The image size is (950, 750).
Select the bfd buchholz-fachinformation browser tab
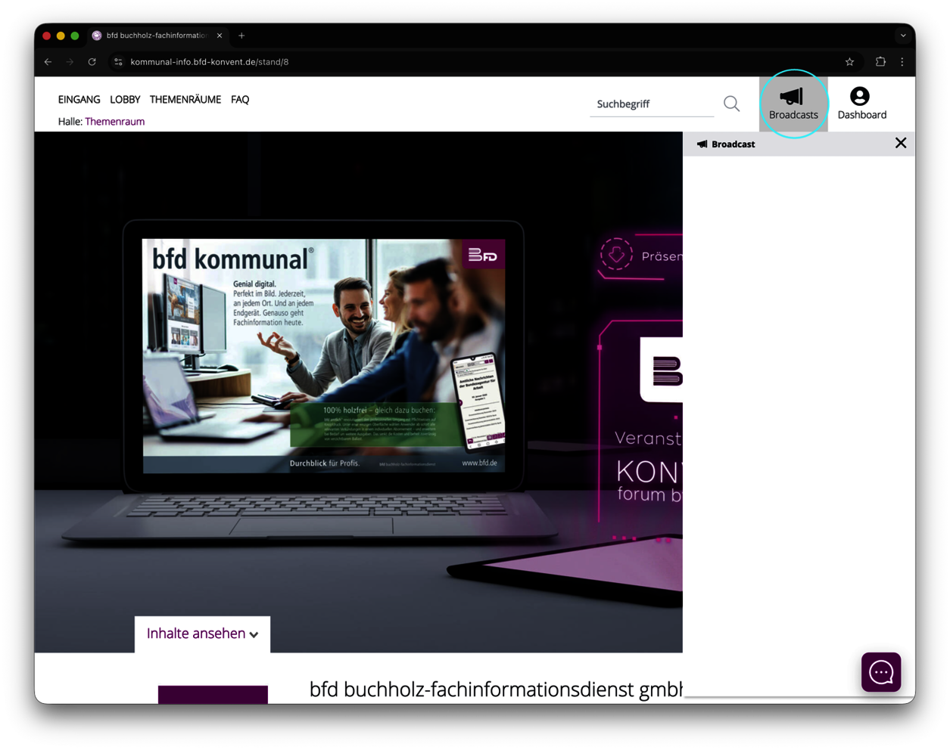coord(157,36)
